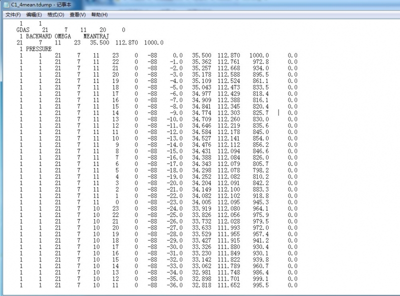Click the Notepad icon in title bar
This screenshot has height=296, width=400.
click(5, 4)
